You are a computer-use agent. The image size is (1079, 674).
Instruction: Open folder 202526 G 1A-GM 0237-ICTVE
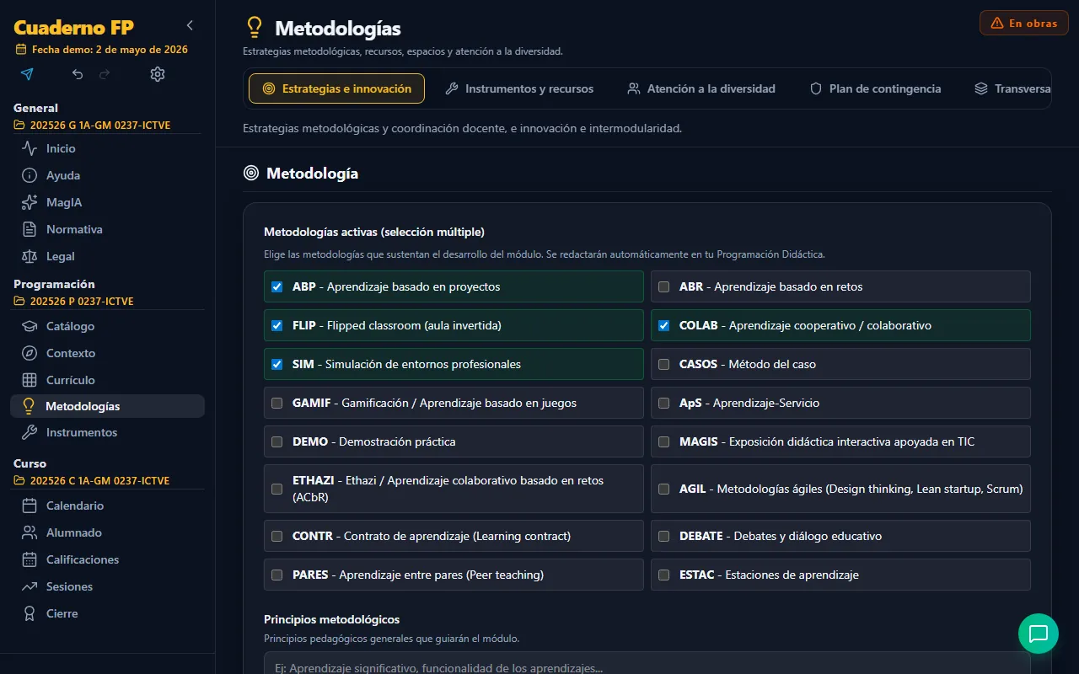93,126
